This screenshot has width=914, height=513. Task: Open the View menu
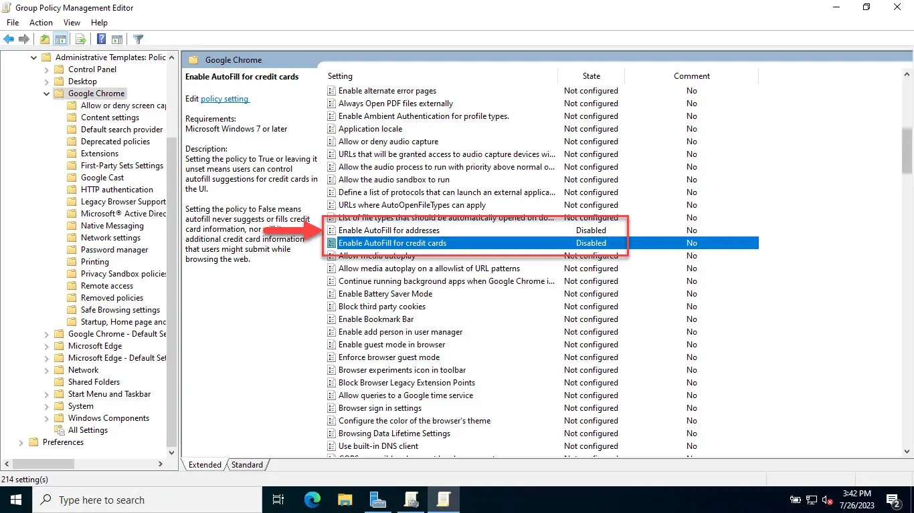72,23
